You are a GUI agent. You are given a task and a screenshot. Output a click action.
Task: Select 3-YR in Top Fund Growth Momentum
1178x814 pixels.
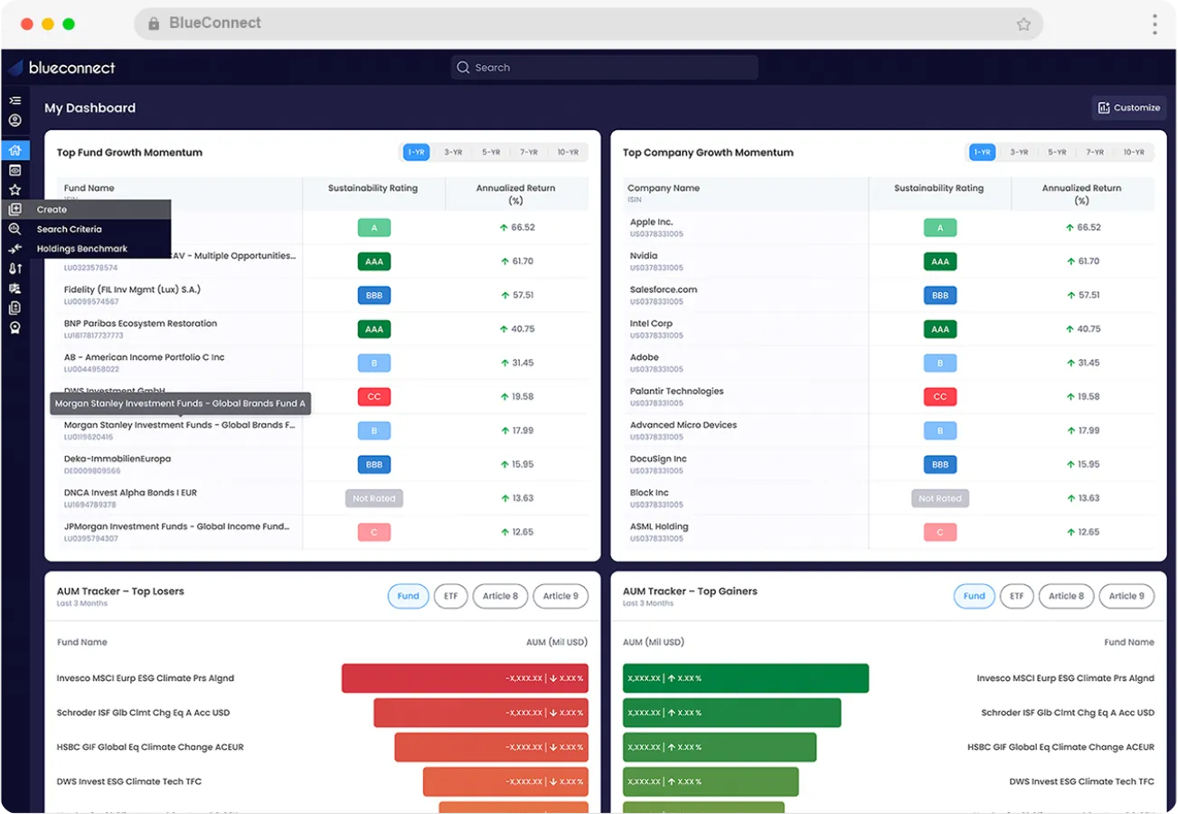pos(453,153)
